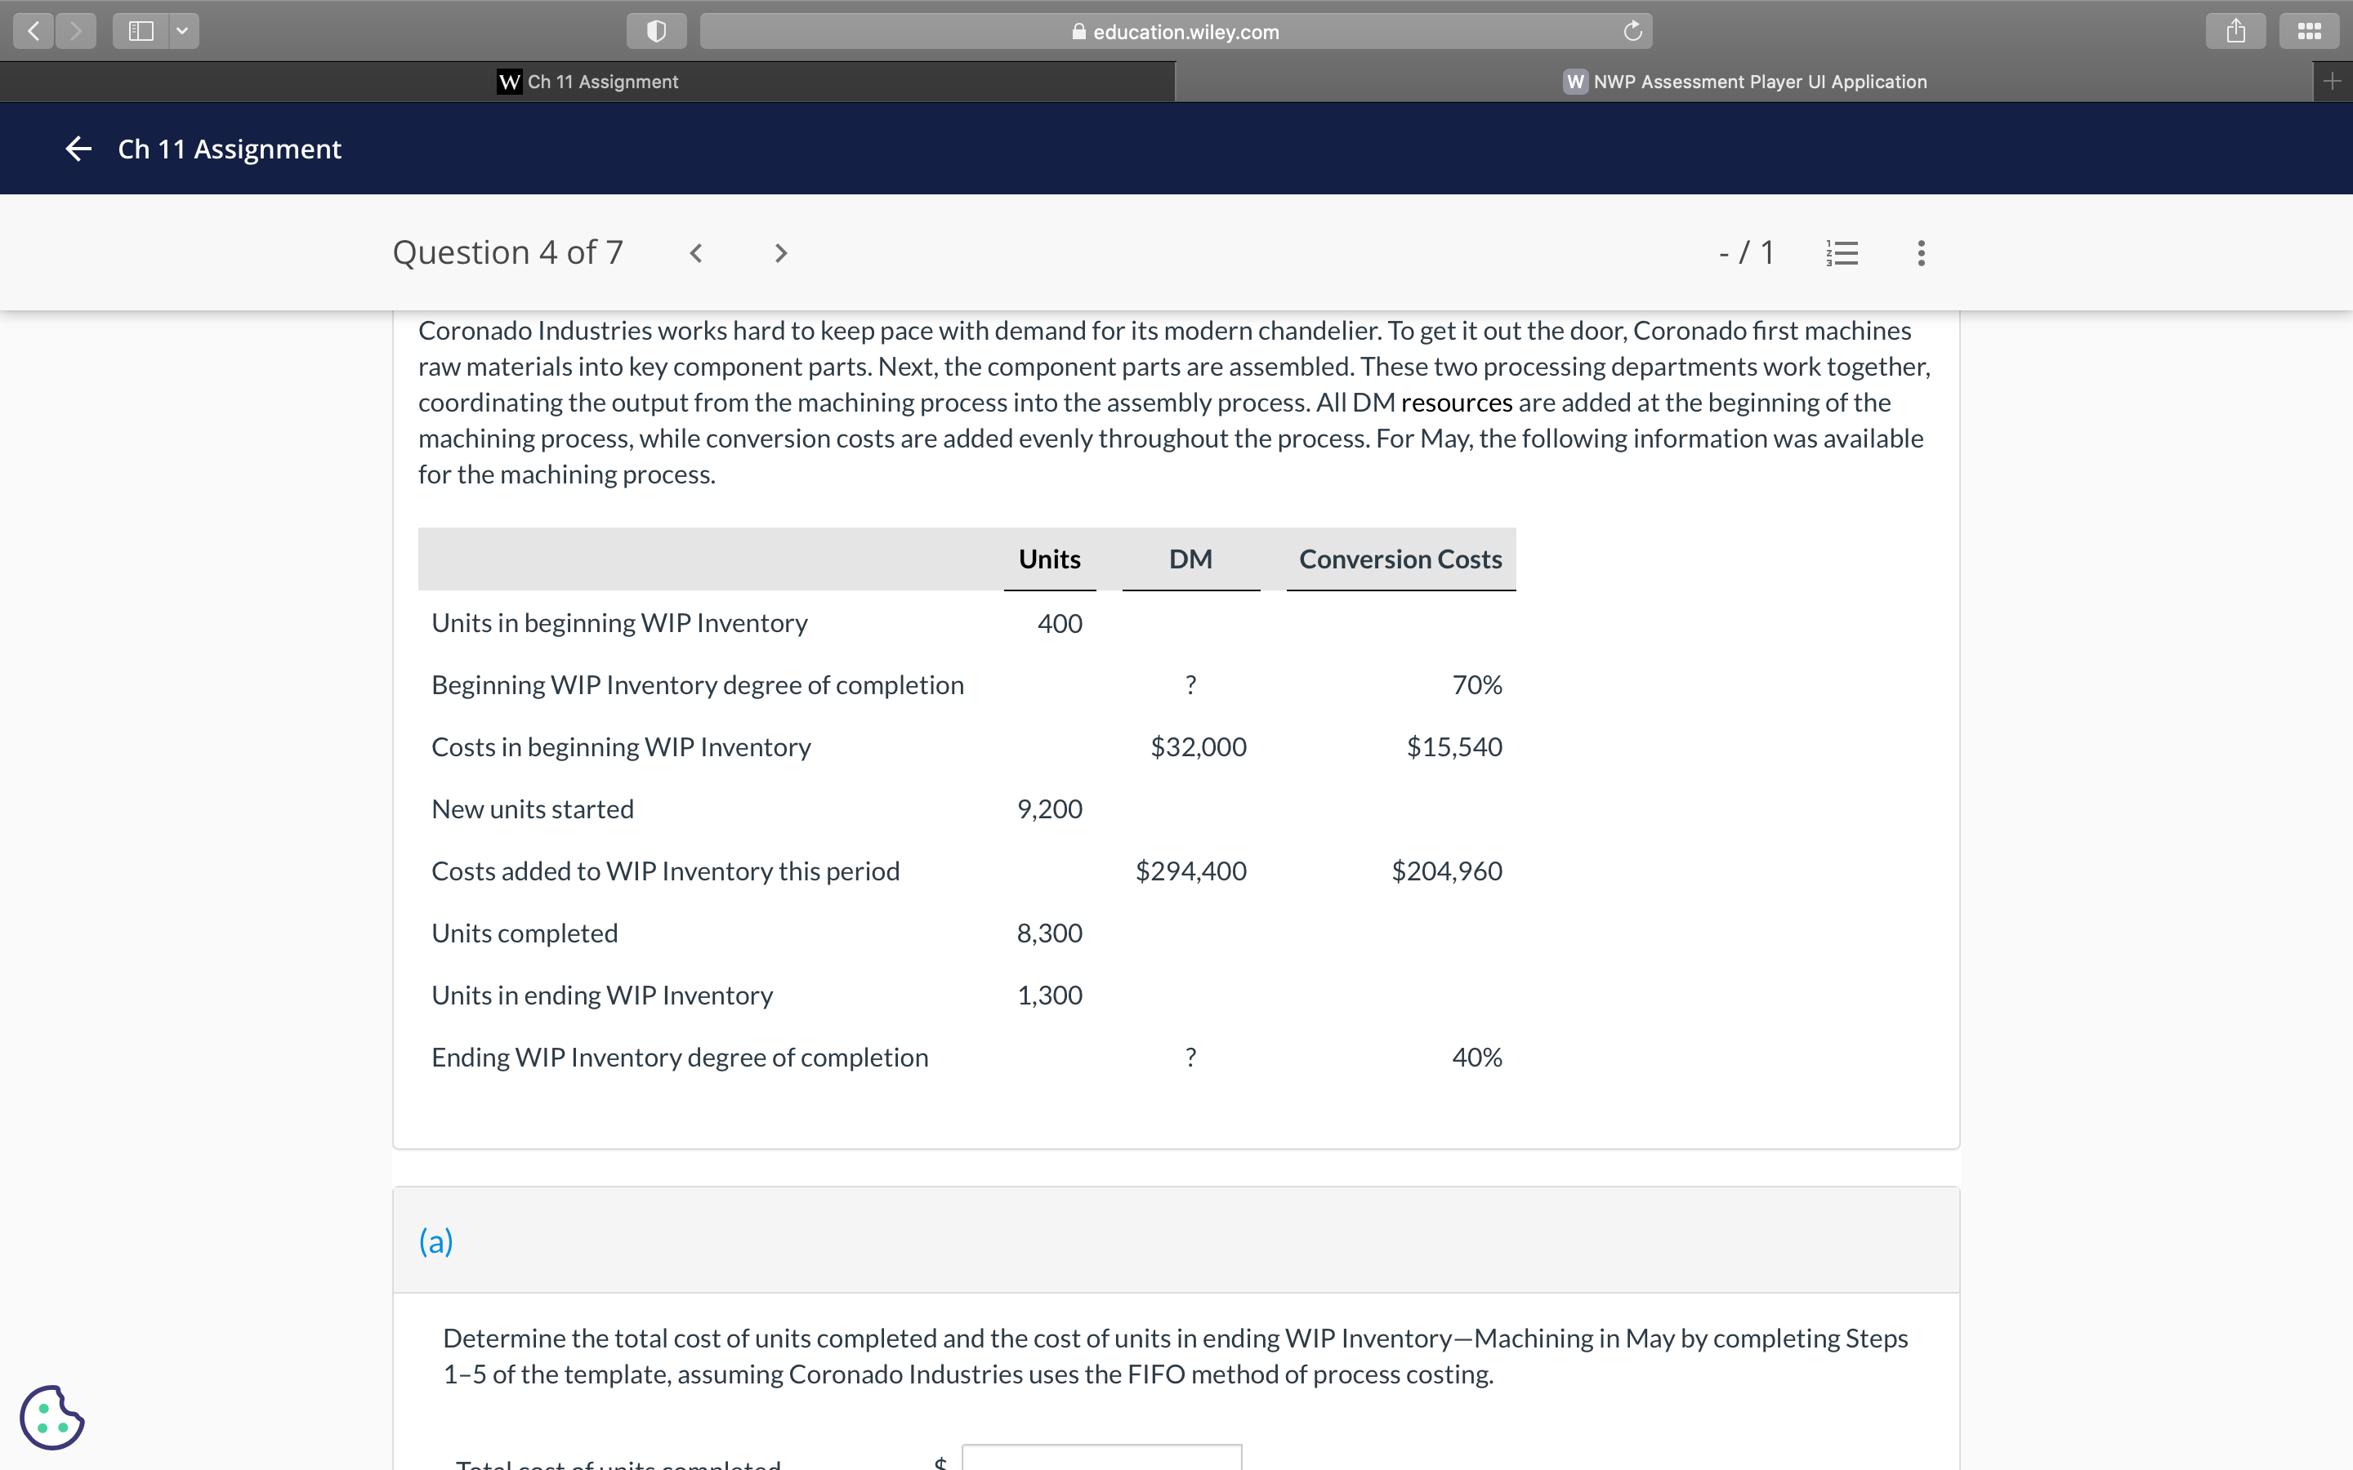Reload the current page
The image size is (2353, 1470).
pyautogui.click(x=1632, y=30)
